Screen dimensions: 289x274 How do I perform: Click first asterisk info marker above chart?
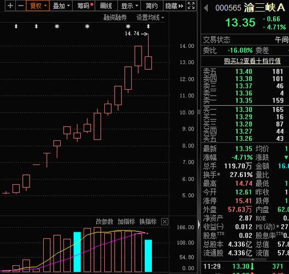pyautogui.click(x=57, y=26)
